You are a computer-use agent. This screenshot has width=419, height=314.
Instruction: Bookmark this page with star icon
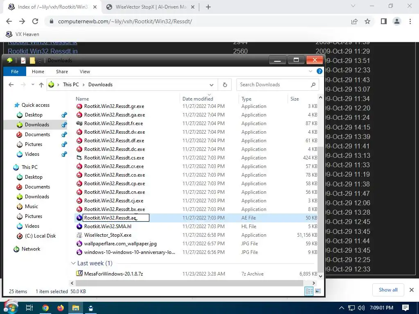coord(367,21)
